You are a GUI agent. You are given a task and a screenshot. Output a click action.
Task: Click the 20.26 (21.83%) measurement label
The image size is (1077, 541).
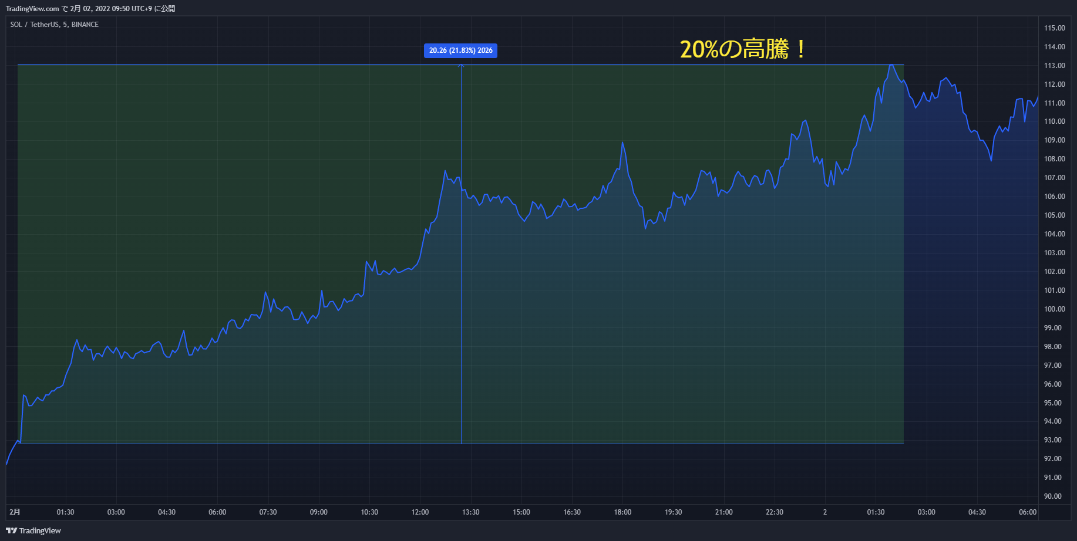(x=460, y=50)
